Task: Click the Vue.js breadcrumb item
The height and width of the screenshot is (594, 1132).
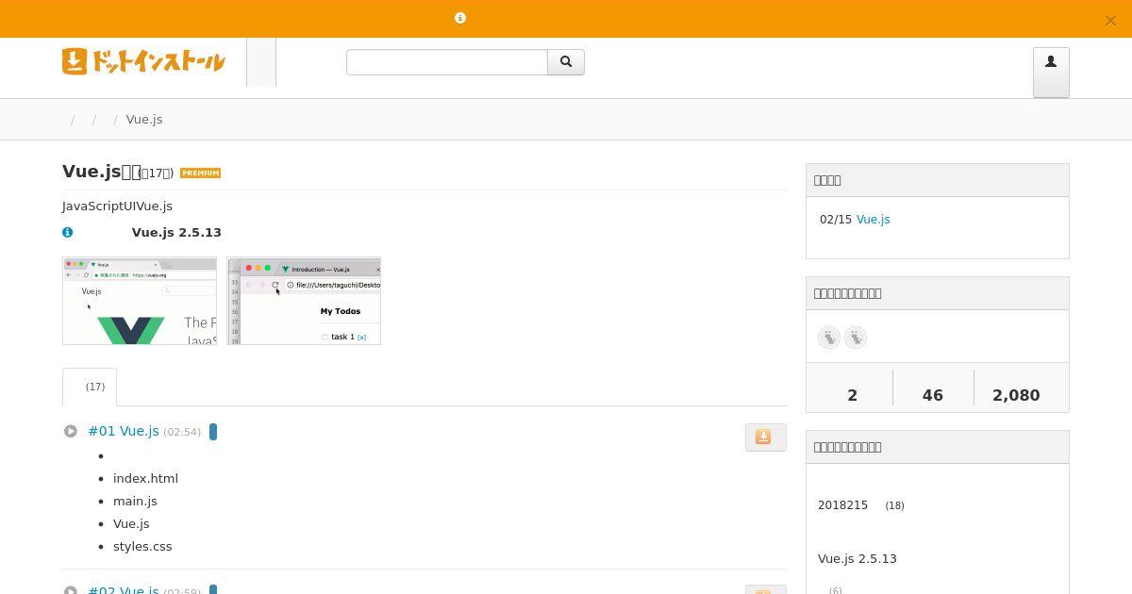Action: (144, 119)
